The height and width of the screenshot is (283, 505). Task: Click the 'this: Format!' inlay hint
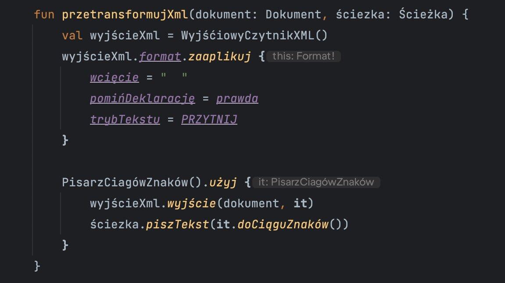tap(303, 56)
